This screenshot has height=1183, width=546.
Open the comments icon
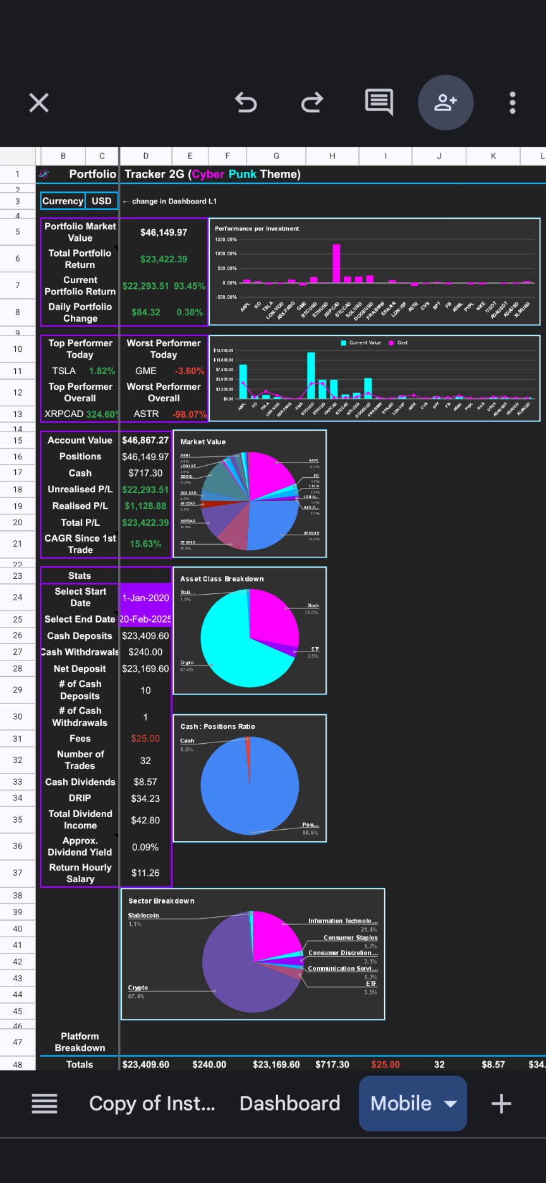(x=379, y=102)
